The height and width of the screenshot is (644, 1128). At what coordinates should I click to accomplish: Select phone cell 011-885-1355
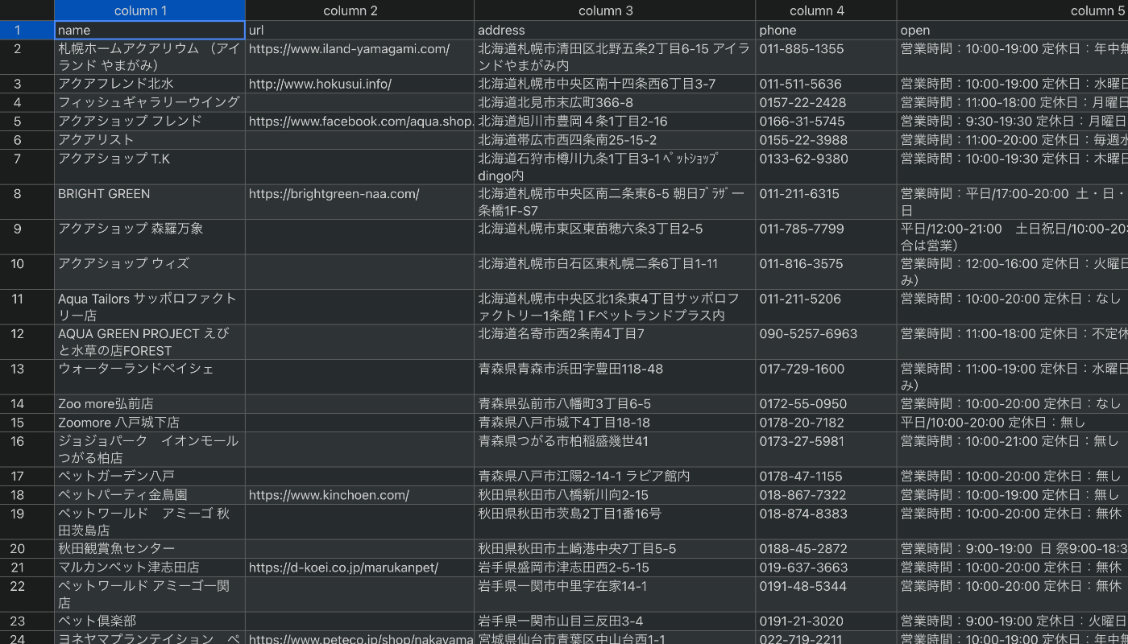click(x=826, y=57)
